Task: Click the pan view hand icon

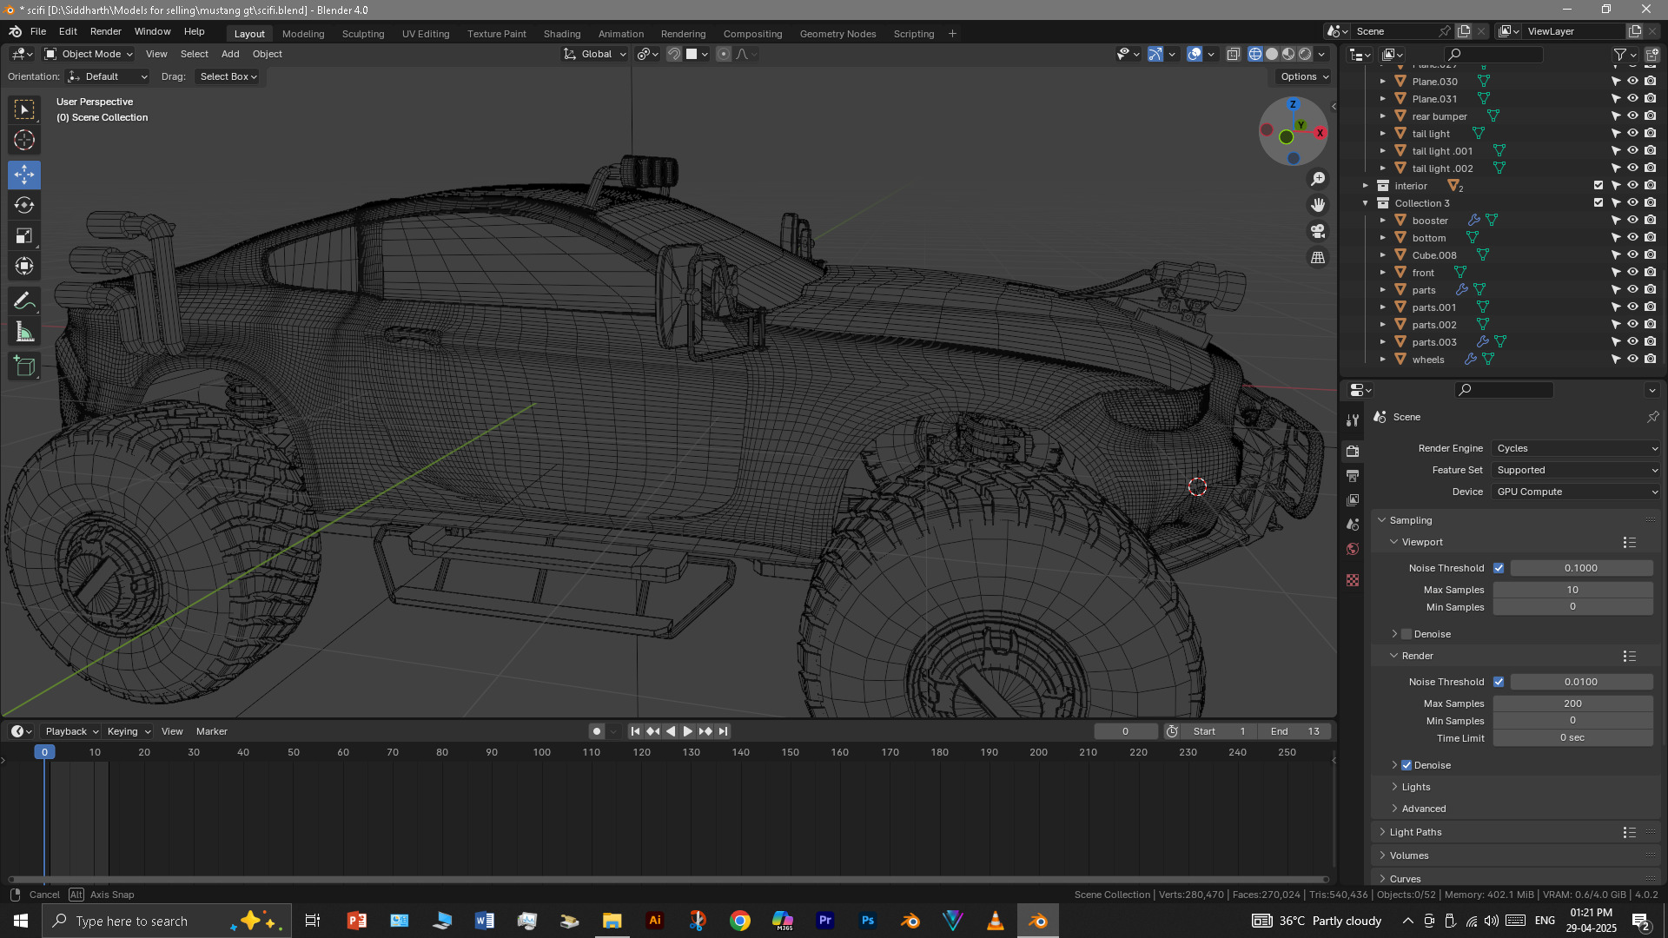Action: pos(1318,205)
